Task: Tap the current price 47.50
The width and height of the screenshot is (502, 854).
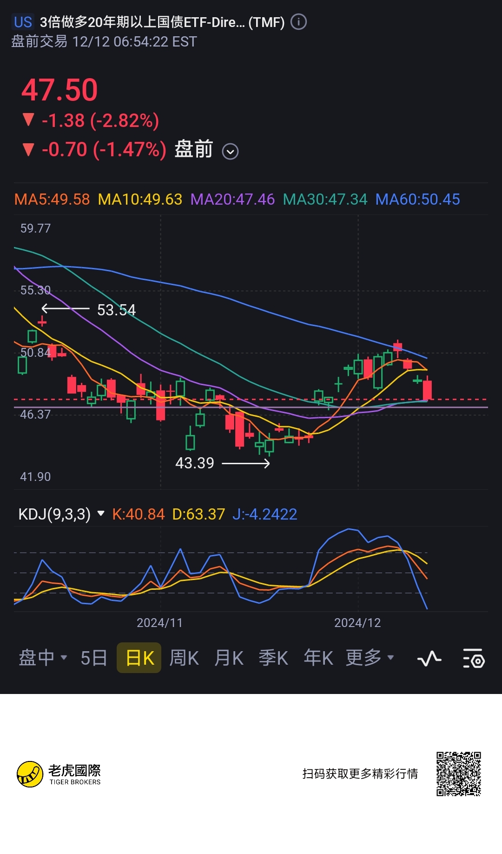Action: [60, 90]
